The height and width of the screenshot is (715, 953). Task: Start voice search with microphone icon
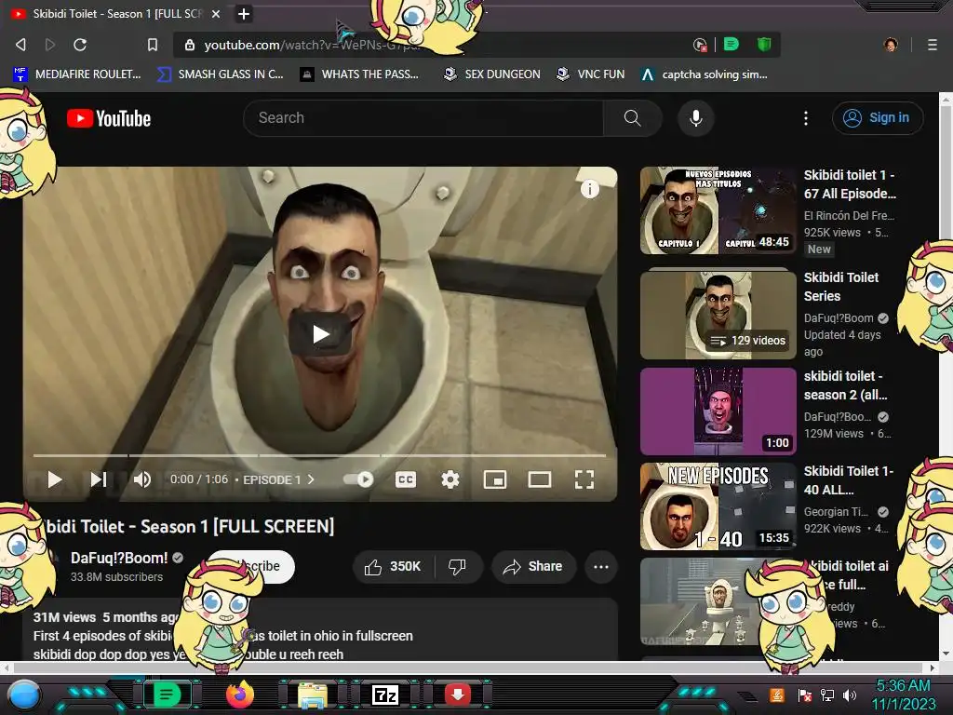pos(696,118)
